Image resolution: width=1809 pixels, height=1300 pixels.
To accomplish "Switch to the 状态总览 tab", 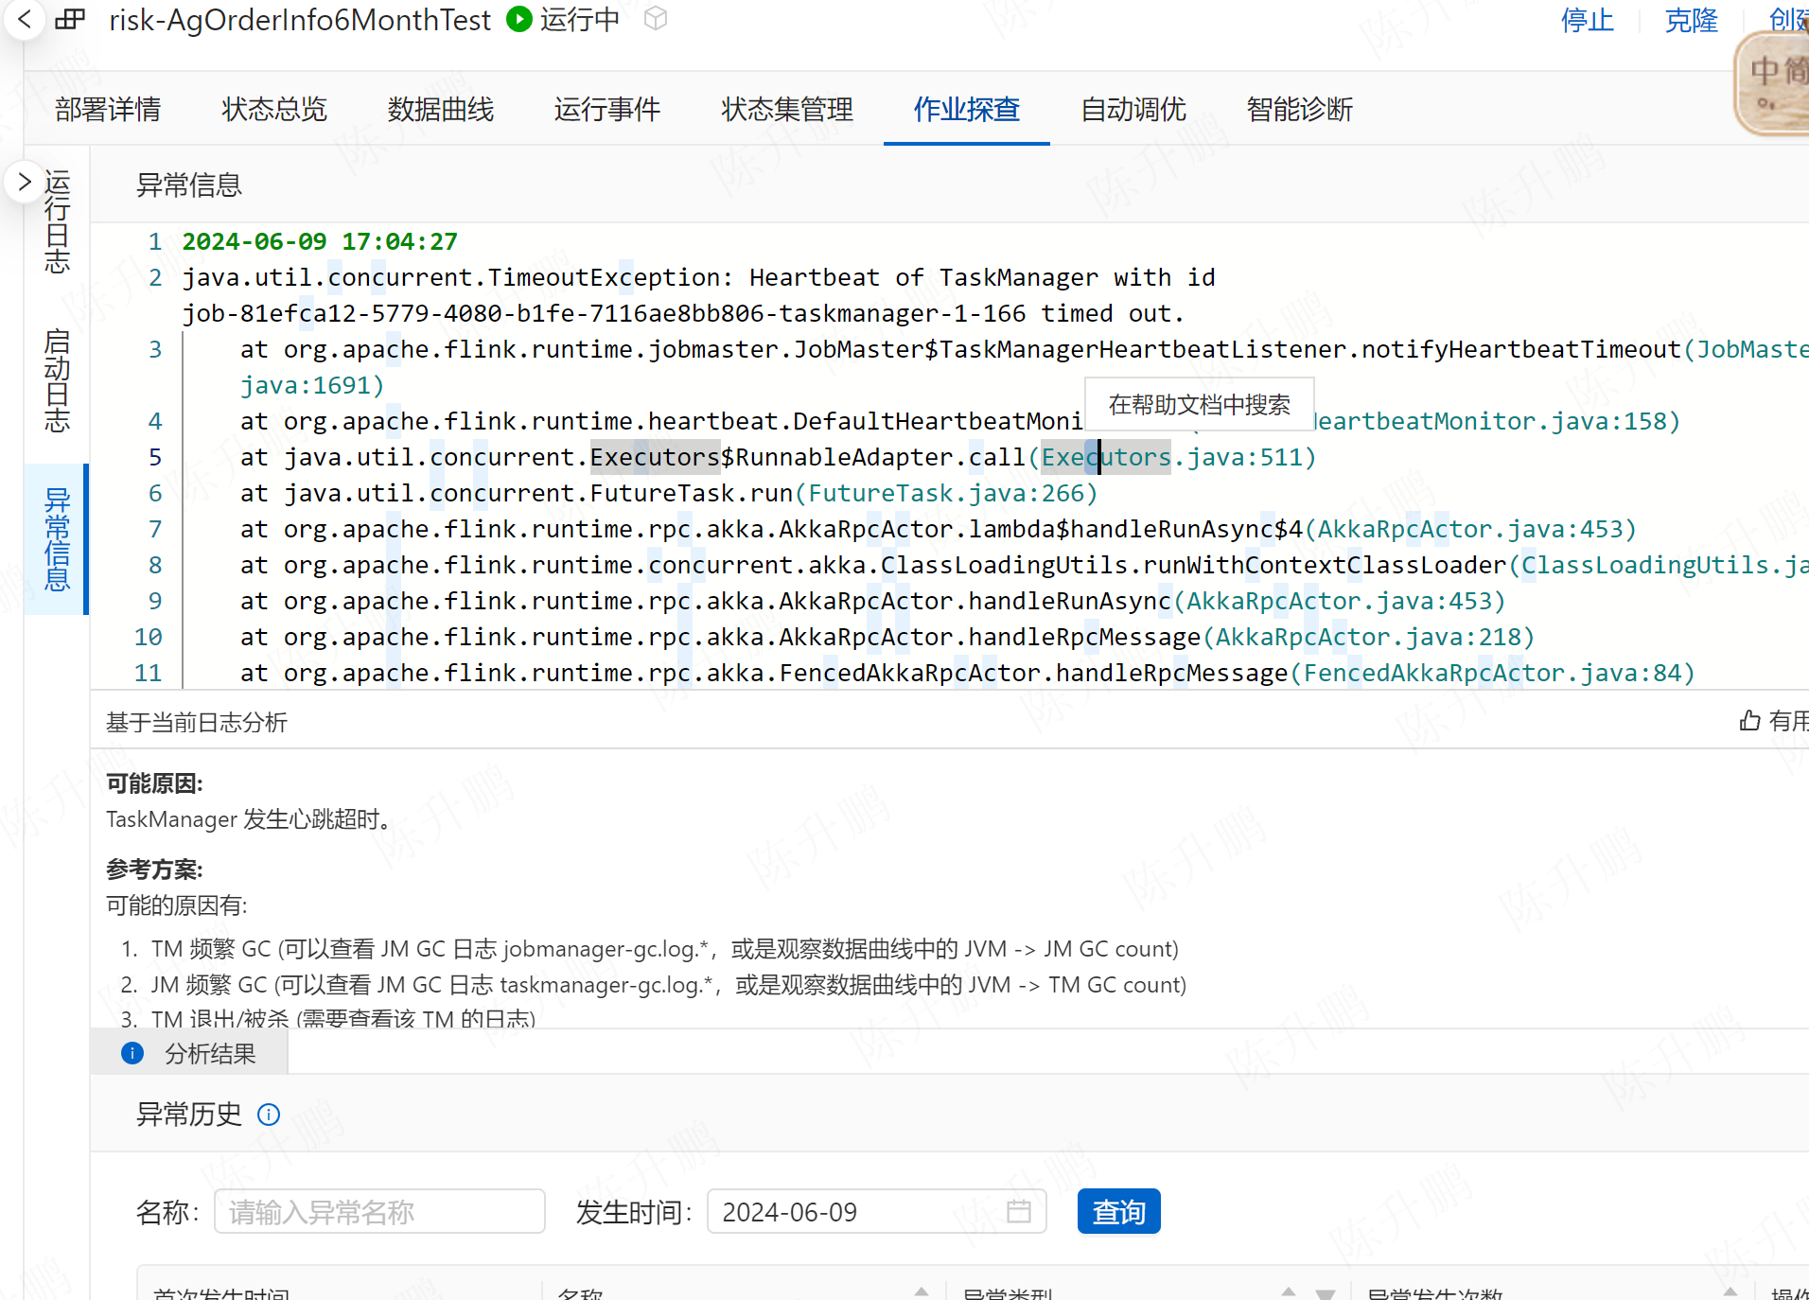I will coord(274,109).
